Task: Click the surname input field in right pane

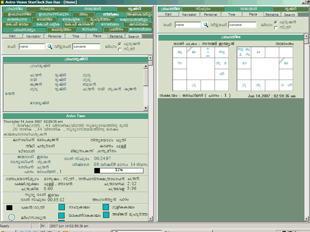Action: coord(242,25)
